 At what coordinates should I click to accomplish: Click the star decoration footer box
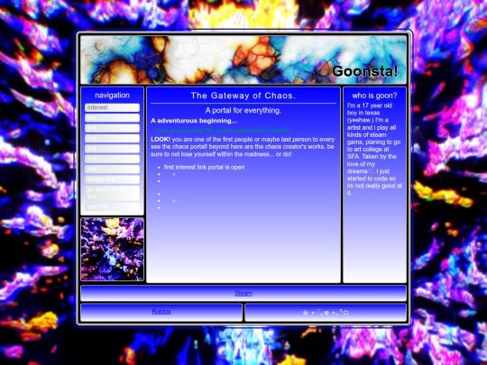[326, 313]
